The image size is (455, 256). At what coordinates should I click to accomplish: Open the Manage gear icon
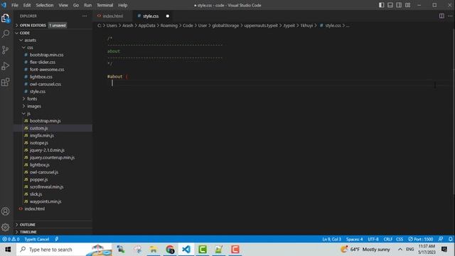click(5, 227)
